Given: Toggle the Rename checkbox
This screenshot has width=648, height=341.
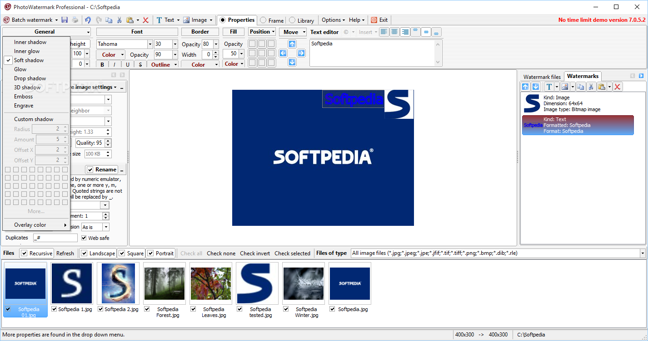Looking at the screenshot, I should tap(90, 170).
